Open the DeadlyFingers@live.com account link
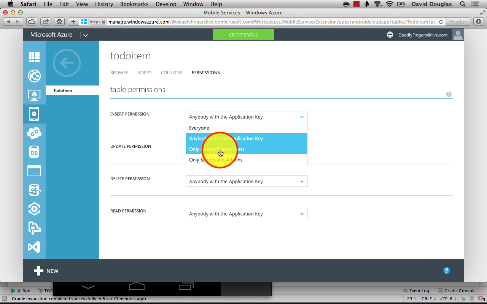Viewport: 487px width, 304px height. coord(423,35)
